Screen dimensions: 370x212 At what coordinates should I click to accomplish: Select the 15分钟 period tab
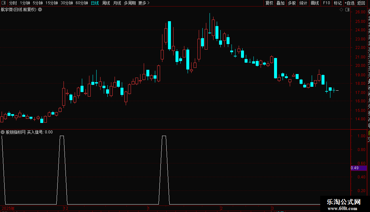pyautogui.click(x=52, y=3)
